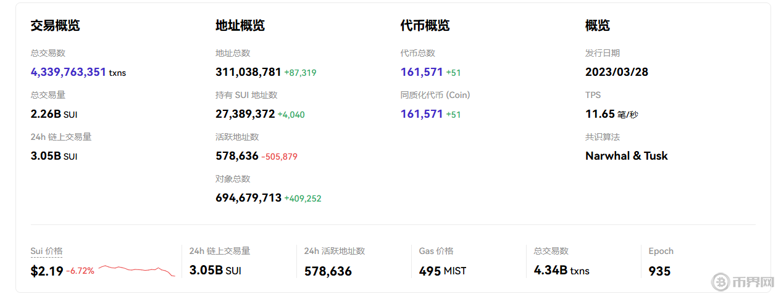
Task: Click the TPS value 11.65 笔/秒
Action: 611,114
